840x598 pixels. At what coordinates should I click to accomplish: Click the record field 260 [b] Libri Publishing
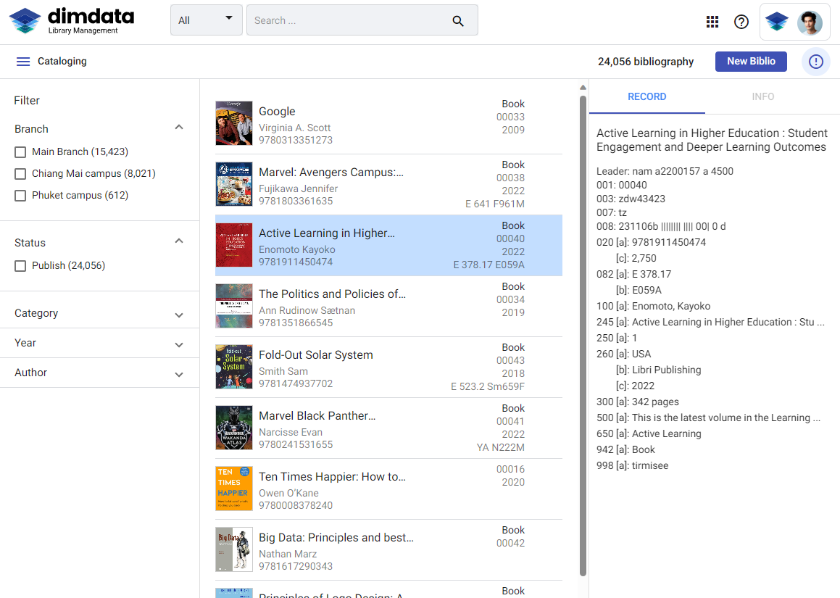(658, 370)
